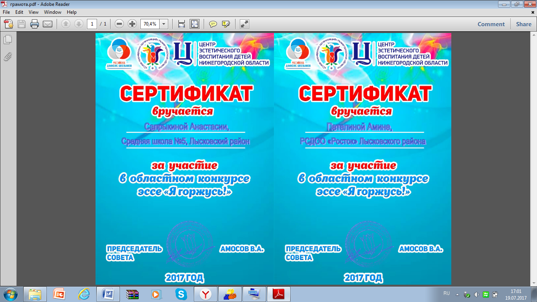The height and width of the screenshot is (302, 537).
Task: Open the PowerPoint taskbar icon
Action: 59,294
